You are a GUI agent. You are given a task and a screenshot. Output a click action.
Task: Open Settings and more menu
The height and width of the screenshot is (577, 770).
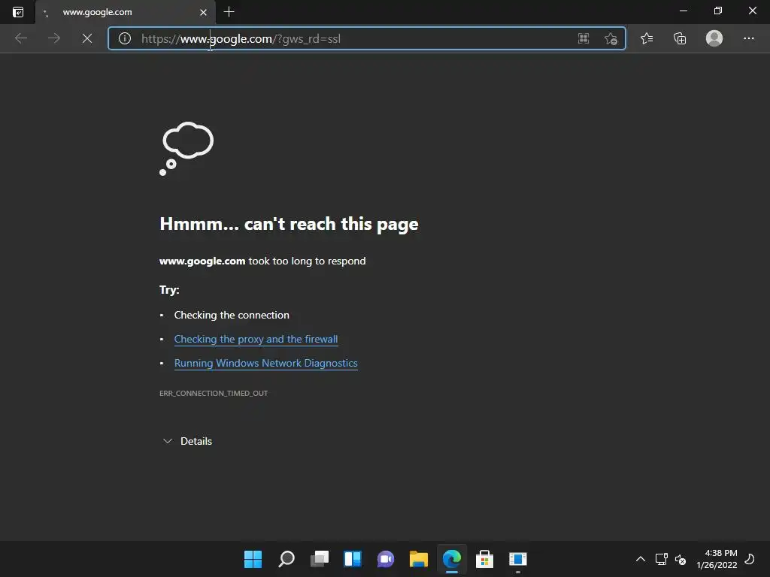748,38
